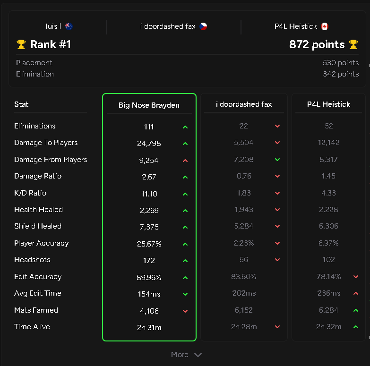Click red arrow beside fax's 22 eliminations
The width and height of the screenshot is (370, 366).
pos(277,126)
